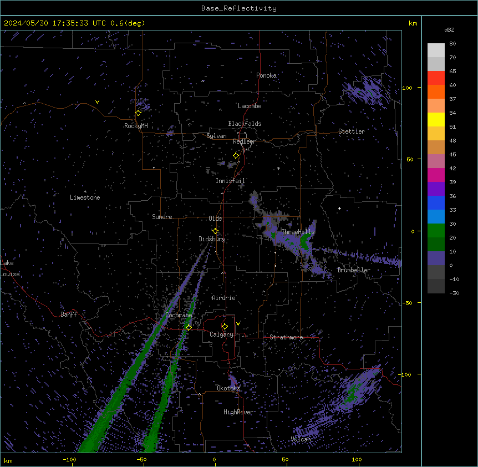The image size is (478, 467).
Task: Click the yellow 54 dBZ legend swatch
Action: 436,119
